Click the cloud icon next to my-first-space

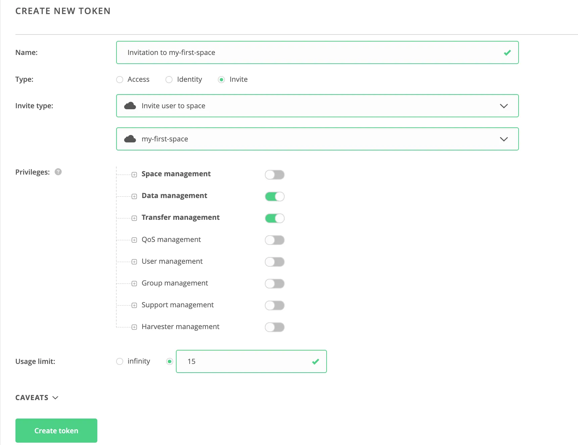click(130, 139)
